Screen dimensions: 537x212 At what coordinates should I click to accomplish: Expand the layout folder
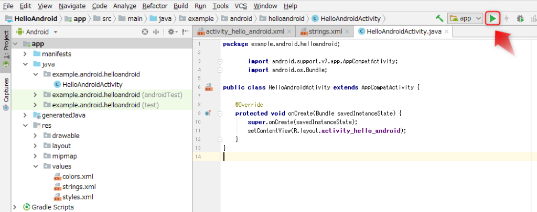(x=35, y=146)
